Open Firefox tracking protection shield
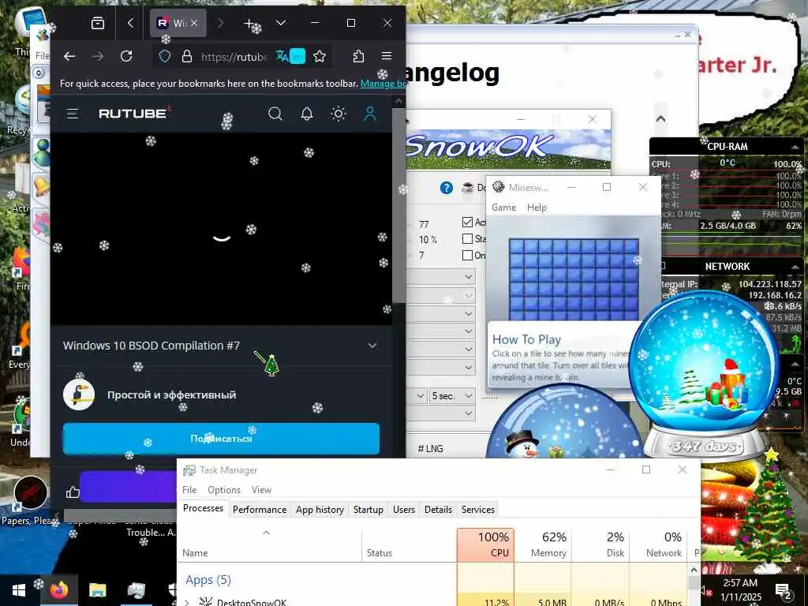808x606 pixels. point(164,56)
